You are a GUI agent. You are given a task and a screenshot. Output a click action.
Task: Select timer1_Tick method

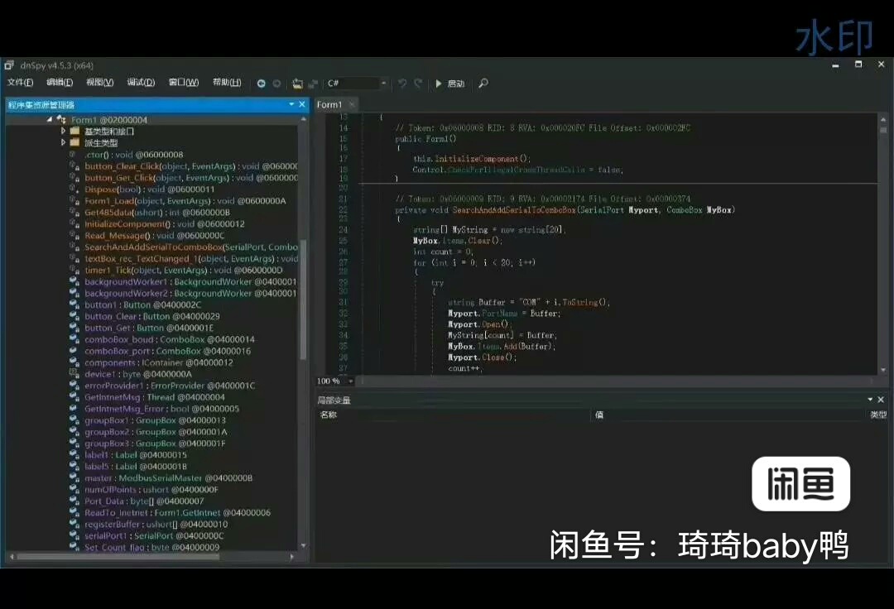(x=184, y=270)
